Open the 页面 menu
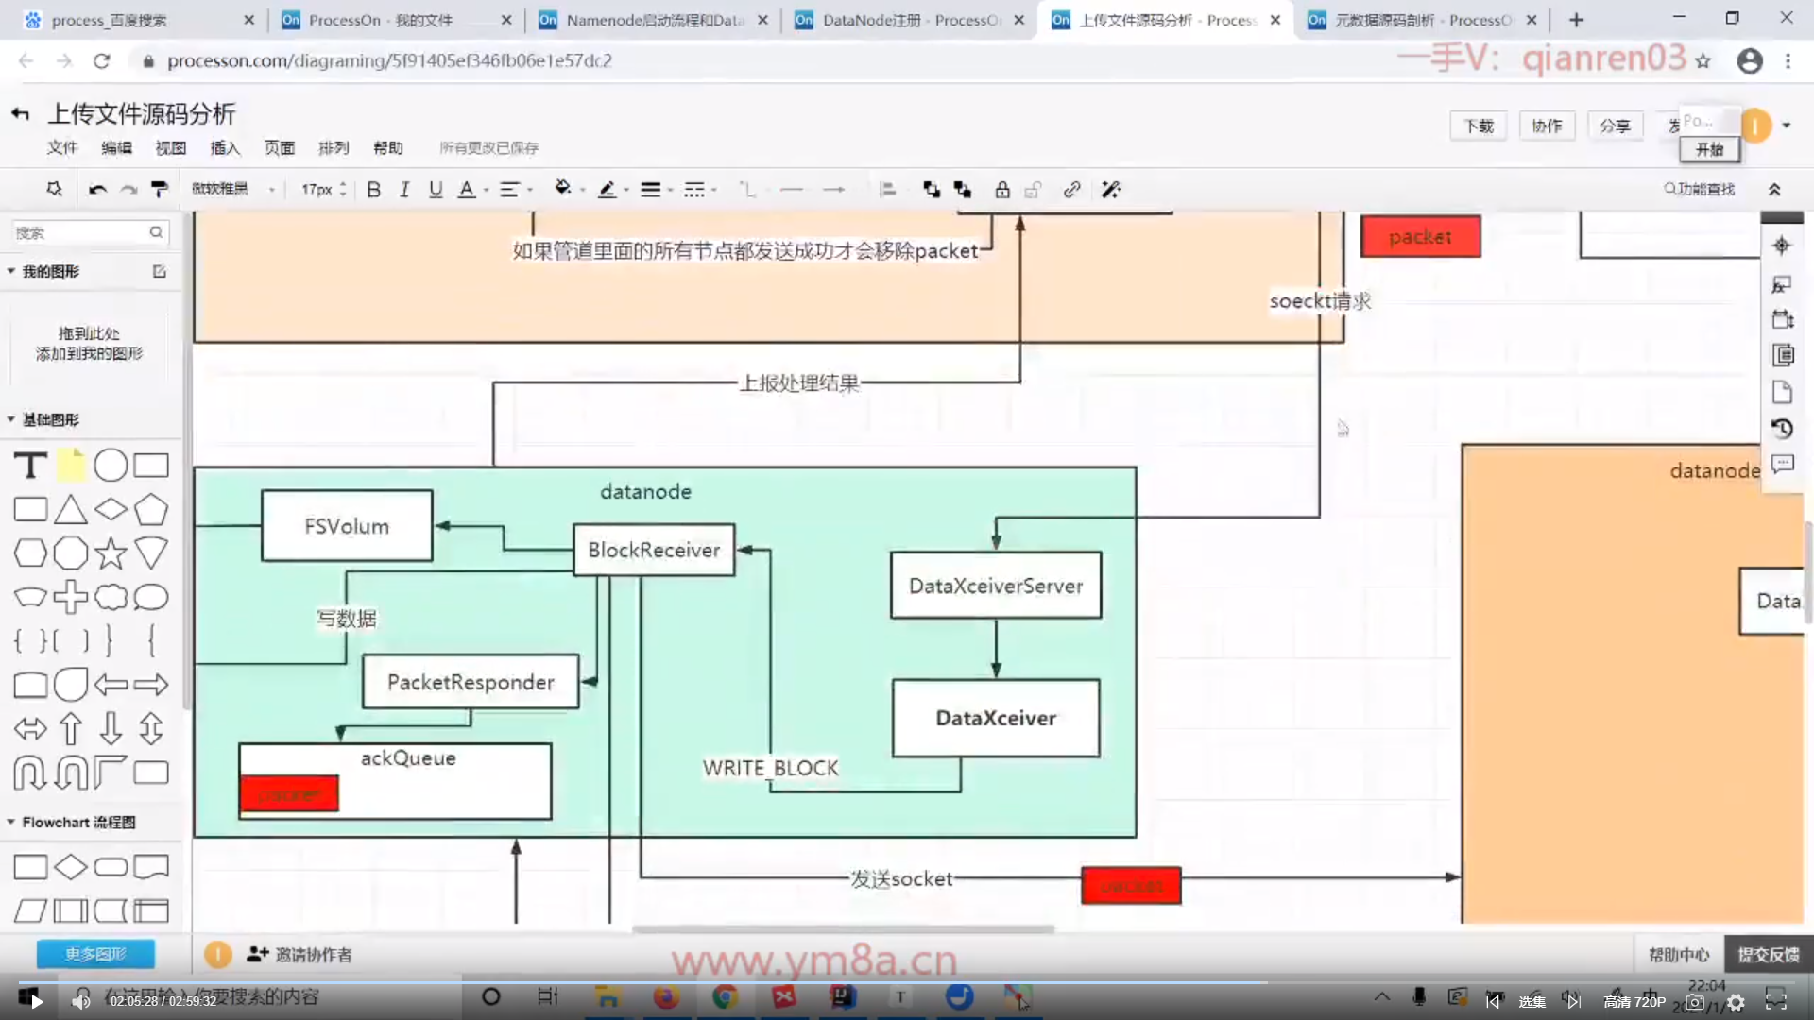Screen dimensions: 1814x1020 [x=280, y=148]
